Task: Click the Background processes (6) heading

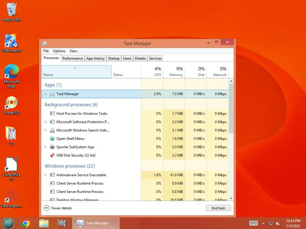Action: 71,105
